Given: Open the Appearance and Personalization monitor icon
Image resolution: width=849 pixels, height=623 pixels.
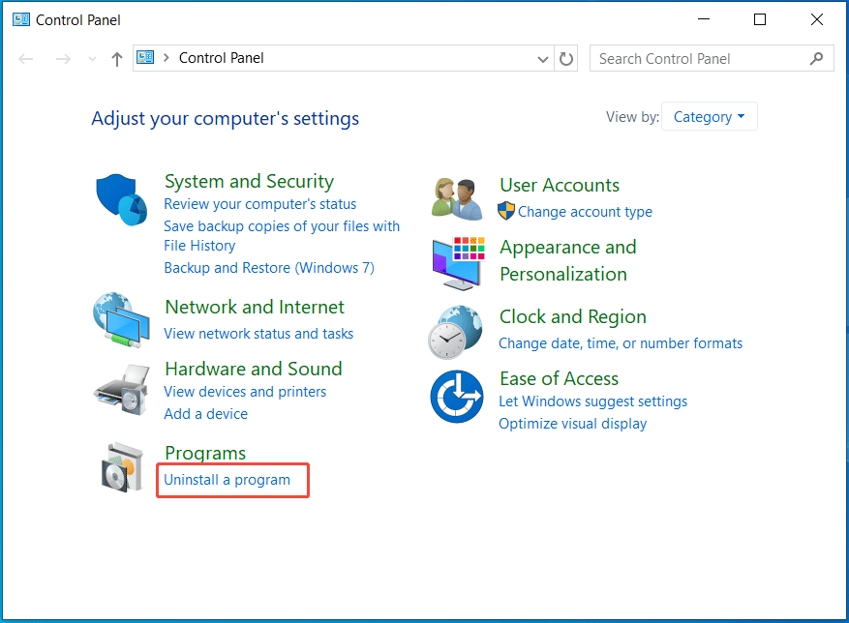Looking at the screenshot, I should pyautogui.click(x=458, y=263).
